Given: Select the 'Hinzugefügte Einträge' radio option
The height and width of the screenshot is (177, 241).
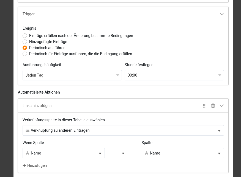Looking at the screenshot, I should 25,42.
